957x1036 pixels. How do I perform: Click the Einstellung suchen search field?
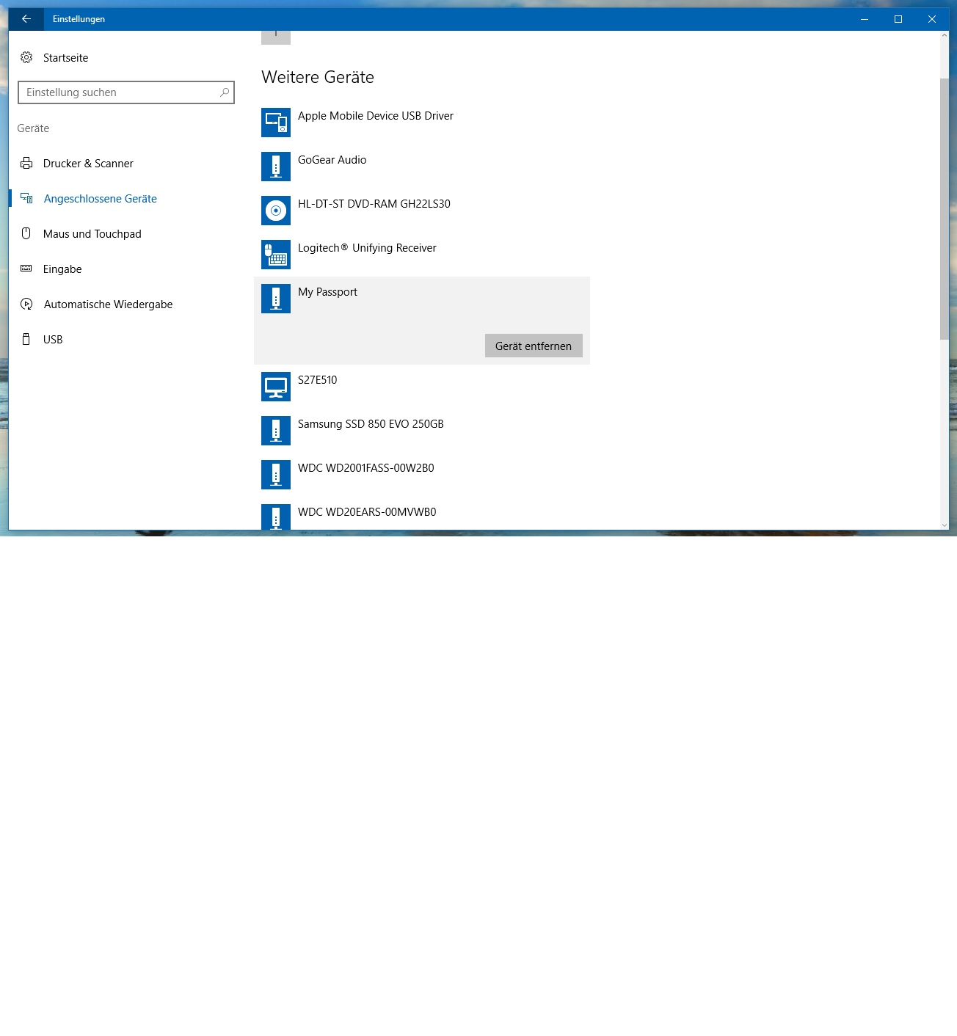(x=126, y=92)
